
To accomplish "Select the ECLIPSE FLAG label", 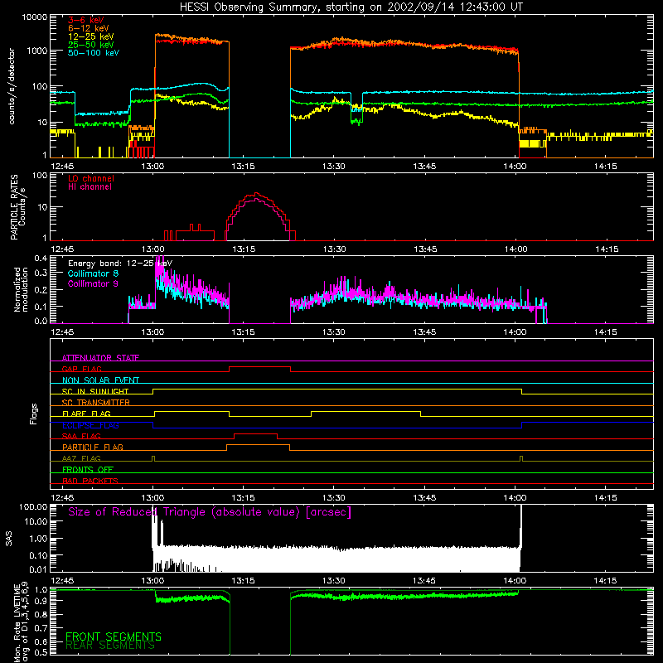I will pyautogui.click(x=90, y=425).
